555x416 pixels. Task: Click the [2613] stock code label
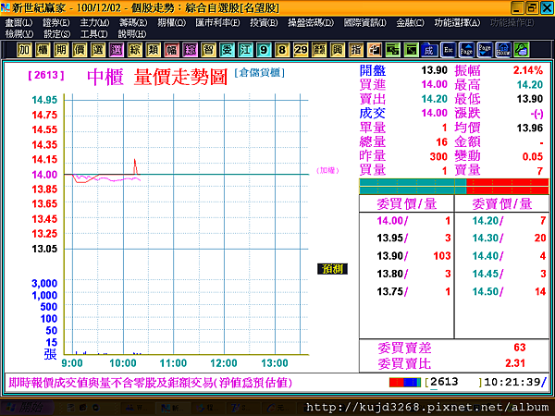coord(46,75)
